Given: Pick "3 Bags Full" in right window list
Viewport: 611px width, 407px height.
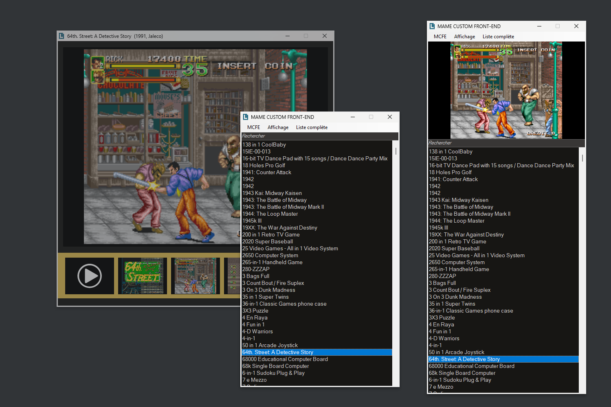Looking at the screenshot, I should [x=503, y=283].
